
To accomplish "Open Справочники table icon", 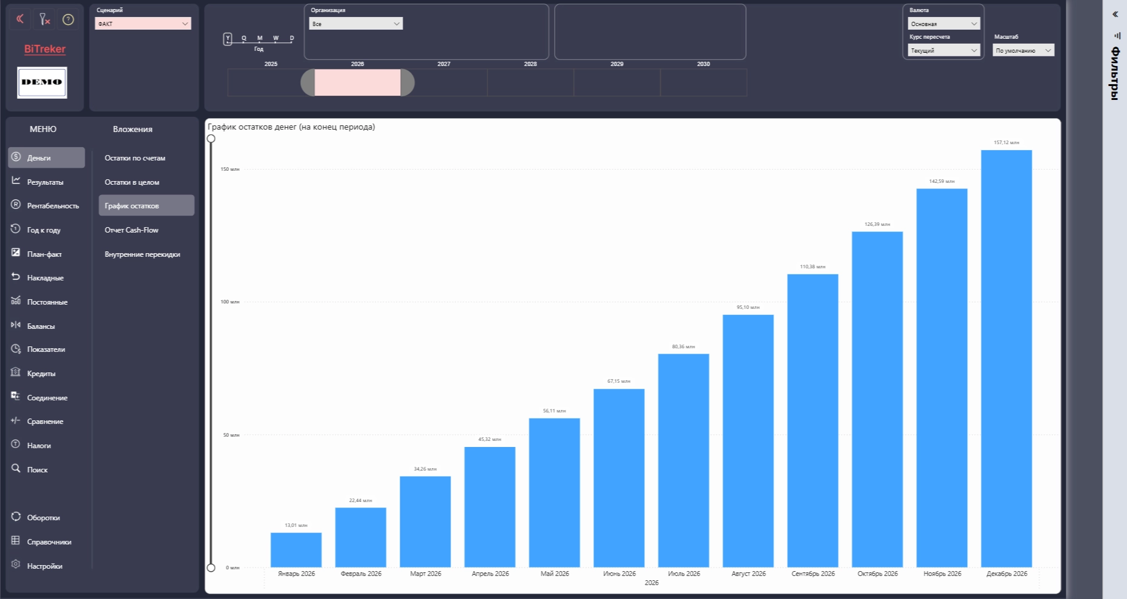I will pyautogui.click(x=16, y=540).
